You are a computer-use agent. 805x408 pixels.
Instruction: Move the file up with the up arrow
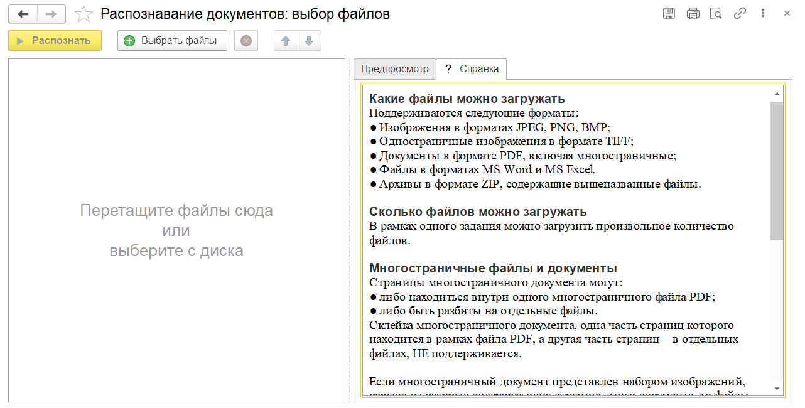pyautogui.click(x=286, y=41)
